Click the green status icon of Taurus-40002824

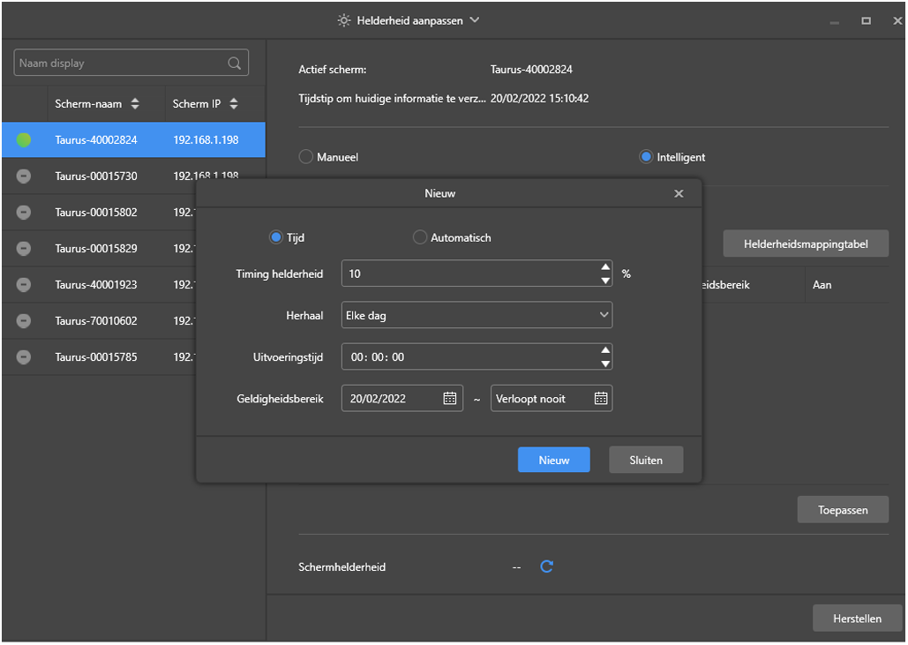click(x=24, y=139)
